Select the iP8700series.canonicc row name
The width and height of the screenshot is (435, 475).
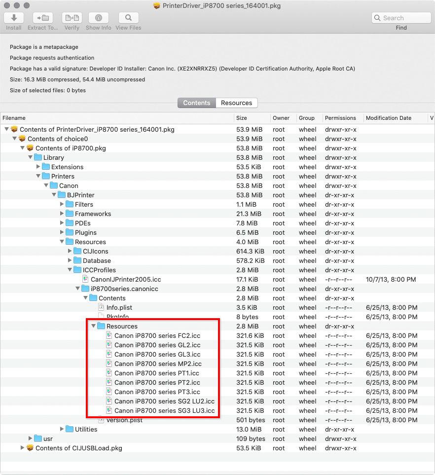click(x=124, y=289)
